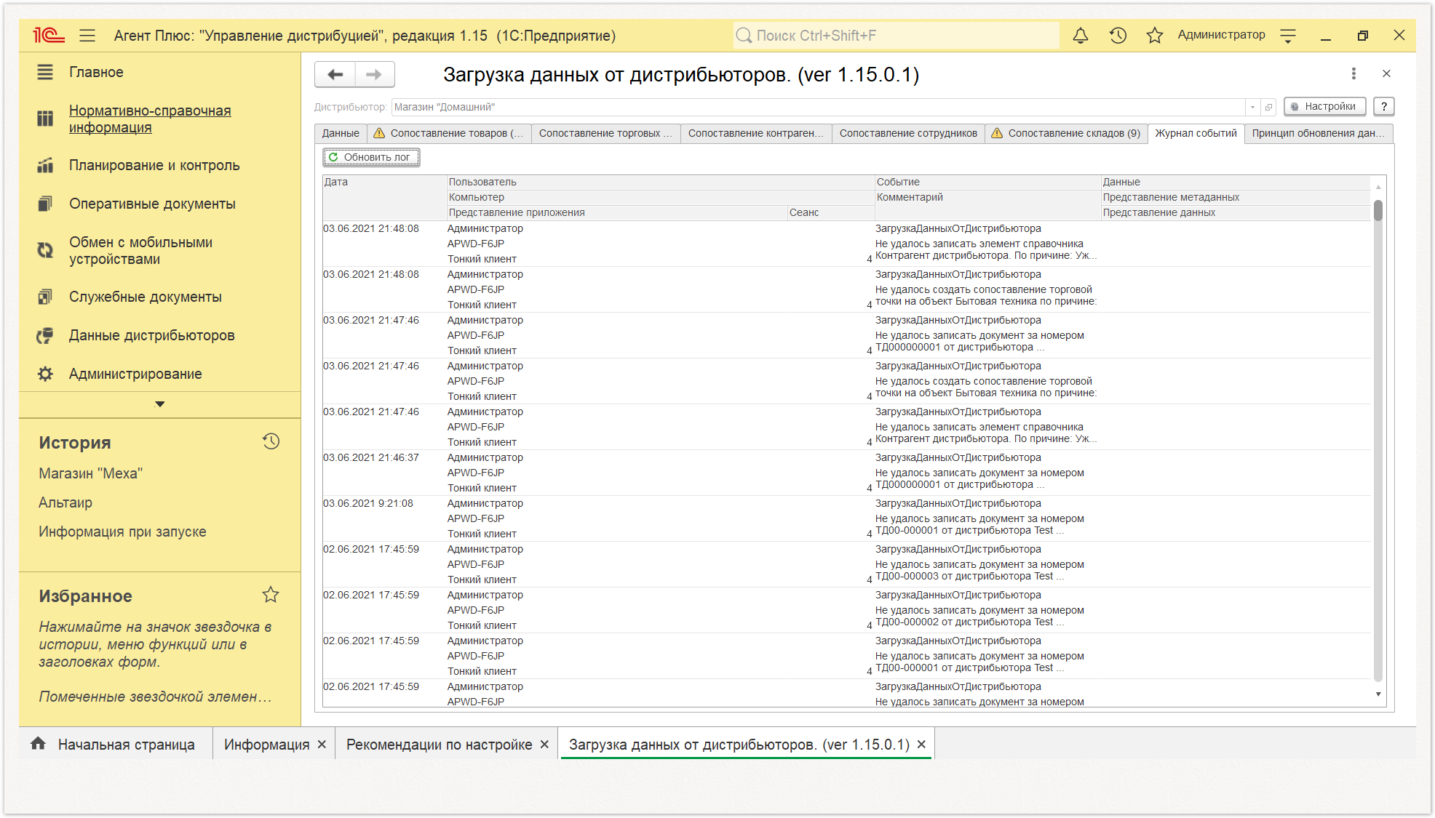Open Альтаир from history
Screen dimensions: 1435x818
point(65,502)
